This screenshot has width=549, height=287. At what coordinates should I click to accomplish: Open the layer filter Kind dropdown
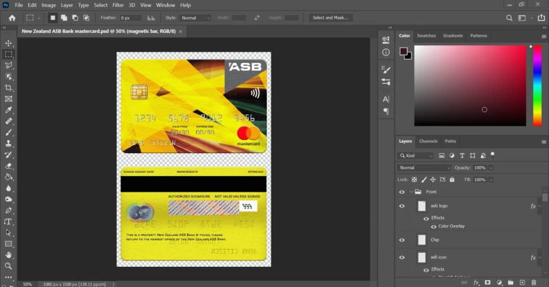tap(416, 156)
